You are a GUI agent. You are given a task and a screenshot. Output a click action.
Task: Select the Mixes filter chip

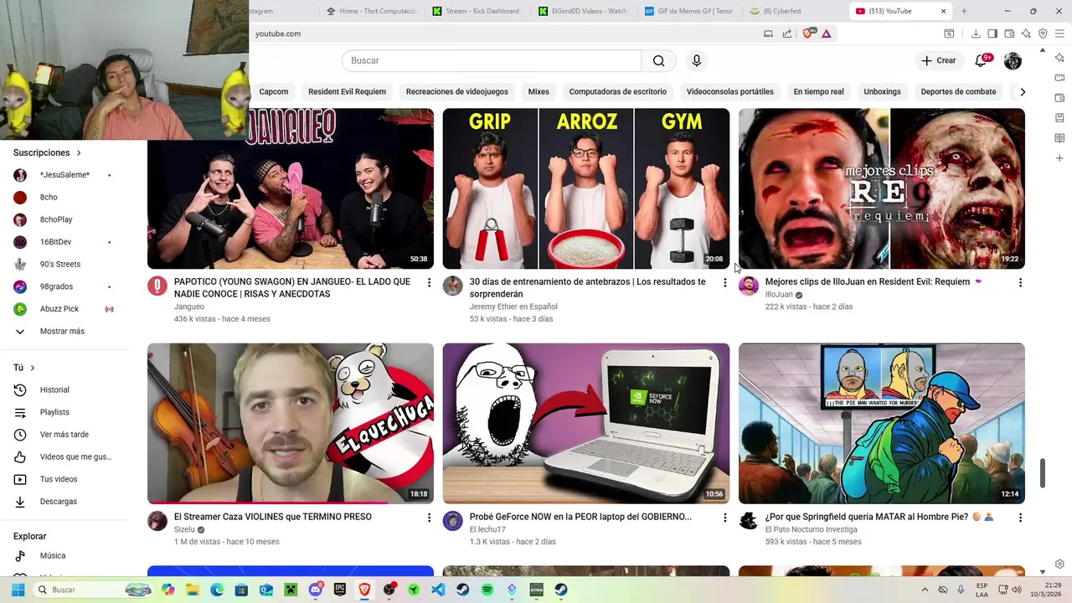[539, 92]
